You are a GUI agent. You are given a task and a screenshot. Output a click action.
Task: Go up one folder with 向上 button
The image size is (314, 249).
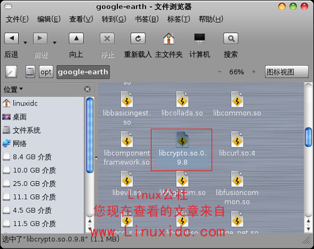click(77, 38)
